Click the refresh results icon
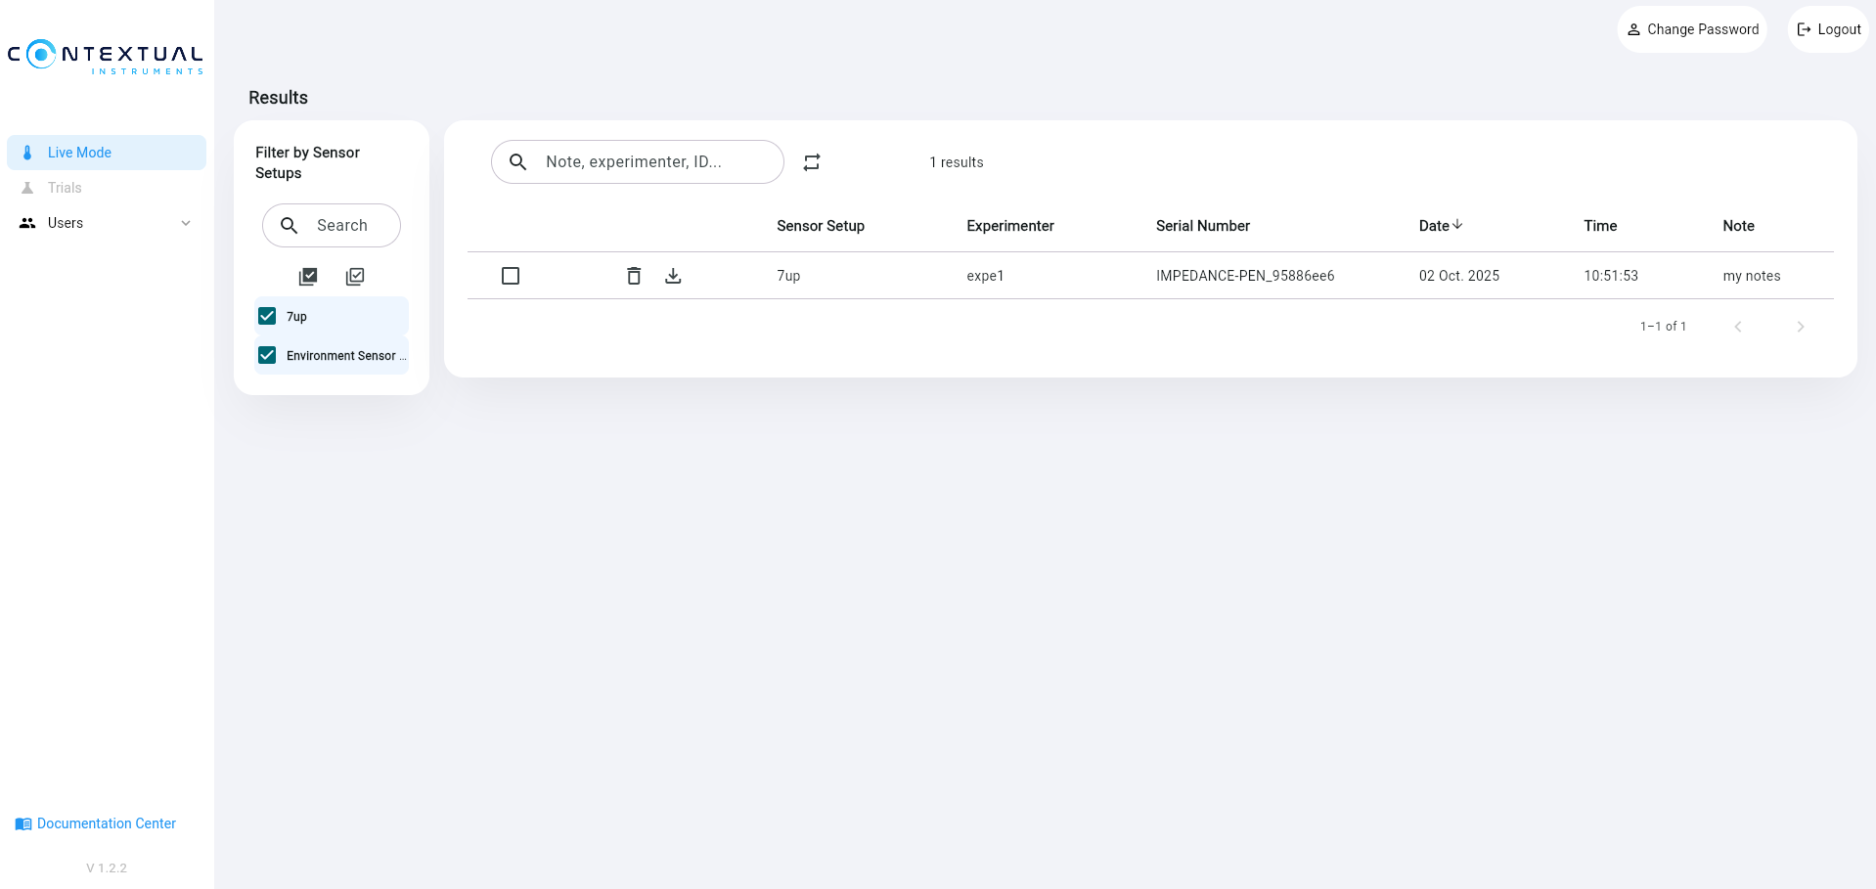1876x889 pixels. tap(812, 162)
